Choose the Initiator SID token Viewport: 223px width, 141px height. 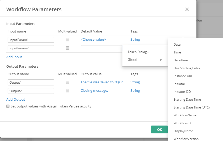(x=182, y=92)
